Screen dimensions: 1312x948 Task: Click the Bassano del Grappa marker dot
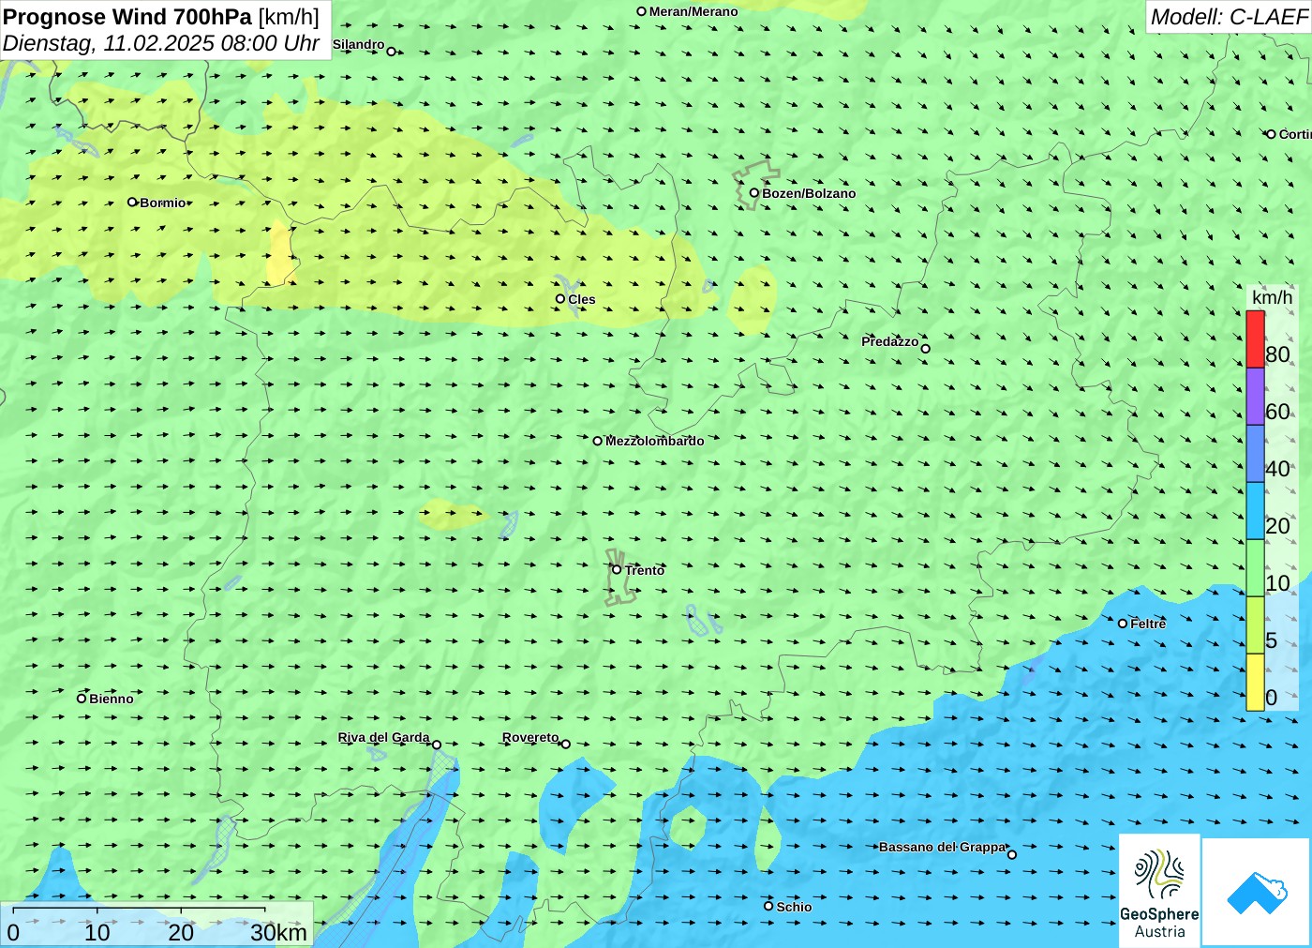(1012, 854)
